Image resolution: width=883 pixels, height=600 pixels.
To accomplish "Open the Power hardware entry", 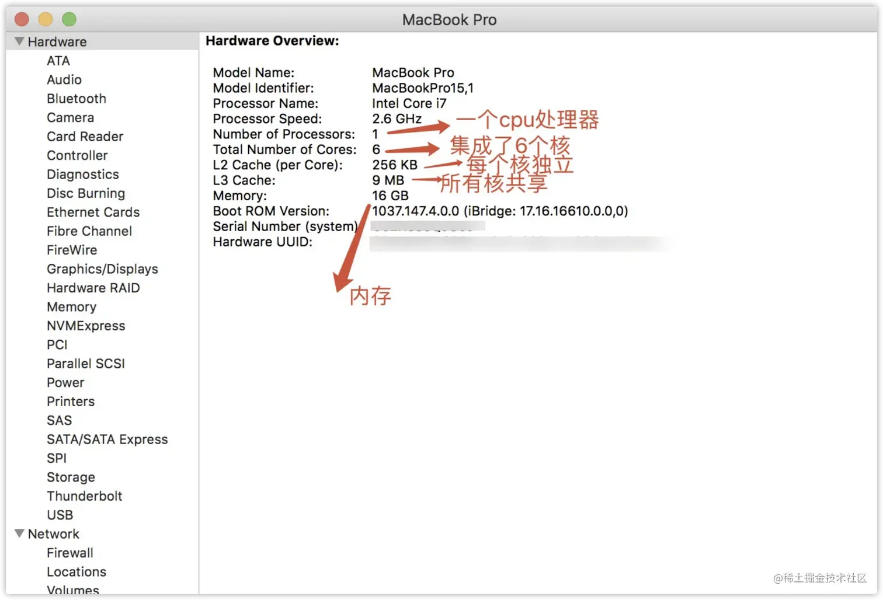I will [x=65, y=383].
